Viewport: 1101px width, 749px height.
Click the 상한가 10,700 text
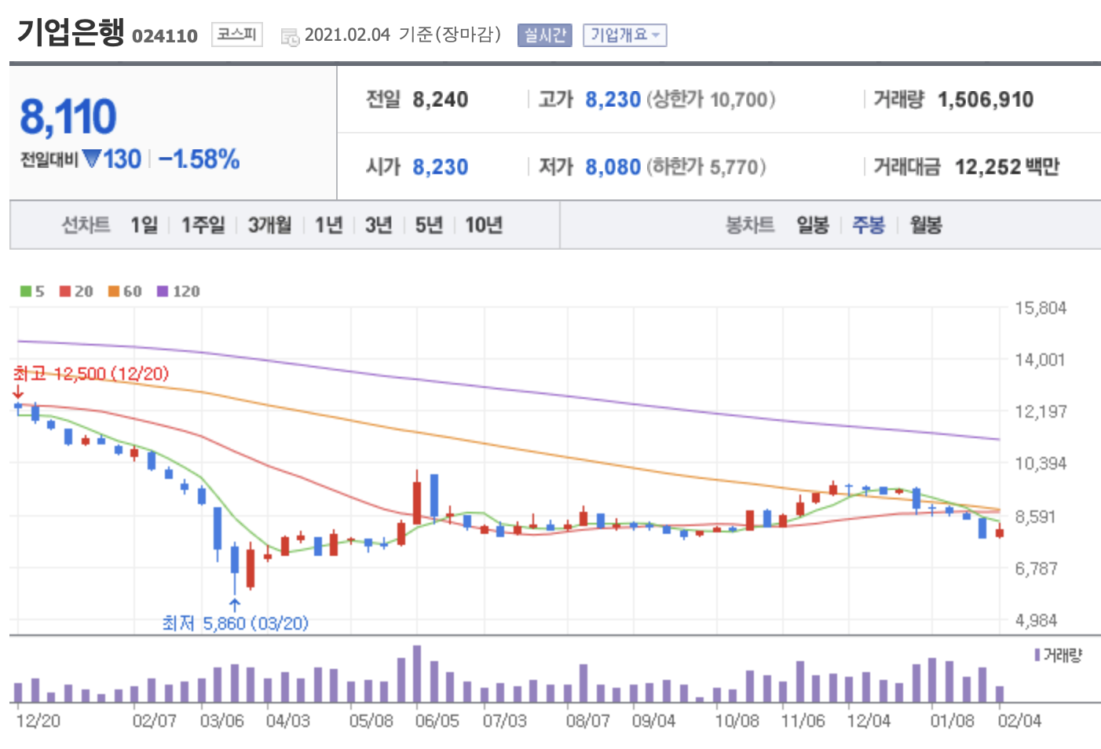711,100
